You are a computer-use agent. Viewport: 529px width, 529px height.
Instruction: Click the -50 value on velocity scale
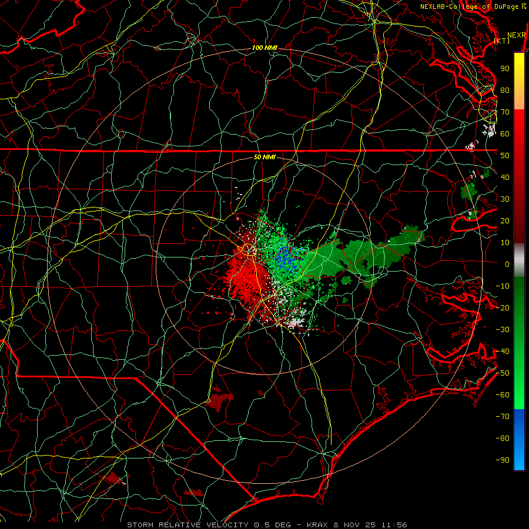[x=503, y=373]
